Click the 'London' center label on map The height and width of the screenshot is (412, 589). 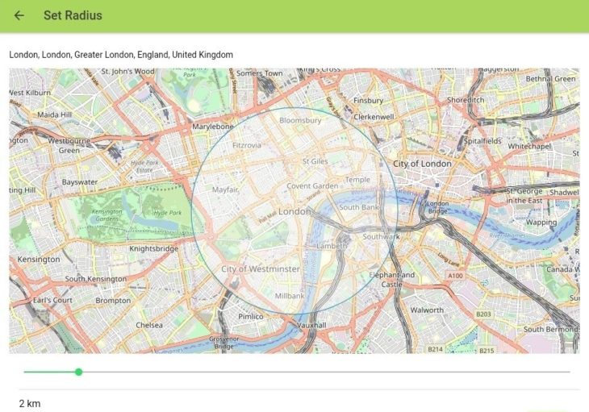[x=294, y=211]
